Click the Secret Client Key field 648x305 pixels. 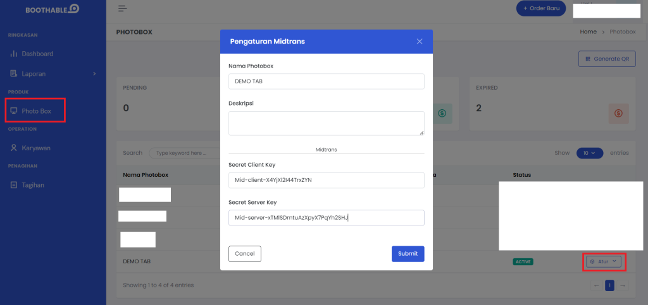coord(327,180)
